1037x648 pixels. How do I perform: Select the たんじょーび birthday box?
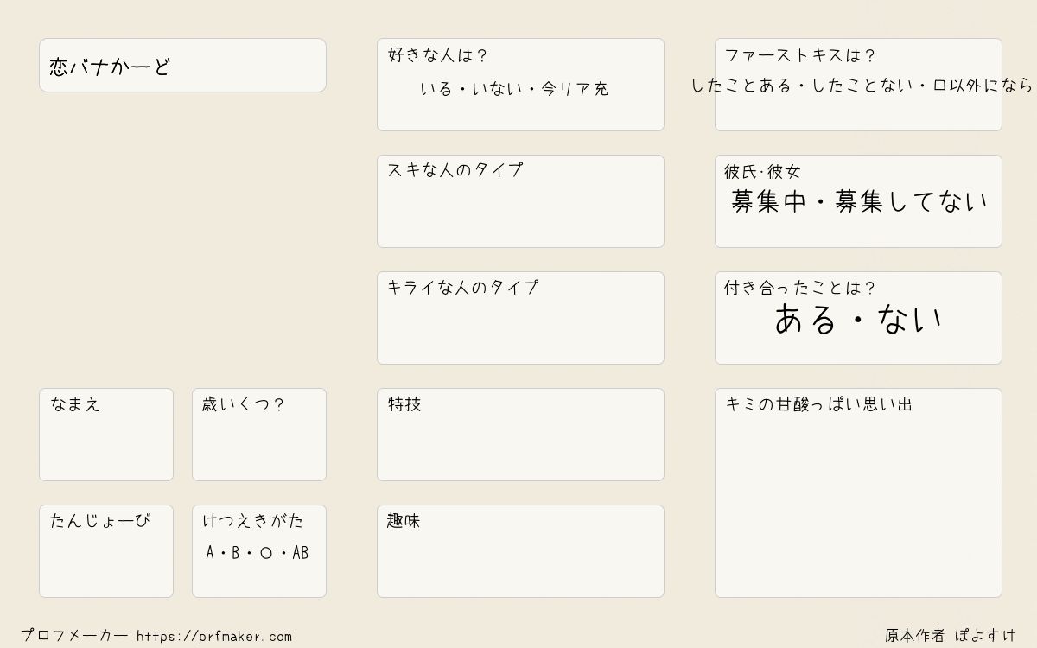click(x=106, y=551)
